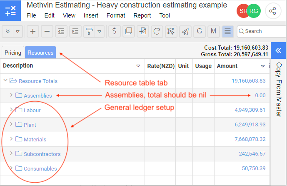Collapse the Resource Totals tree node

pyautogui.click(x=5, y=80)
